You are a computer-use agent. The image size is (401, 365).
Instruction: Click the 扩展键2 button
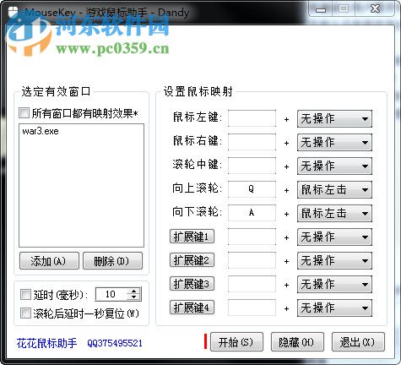pos(192,260)
